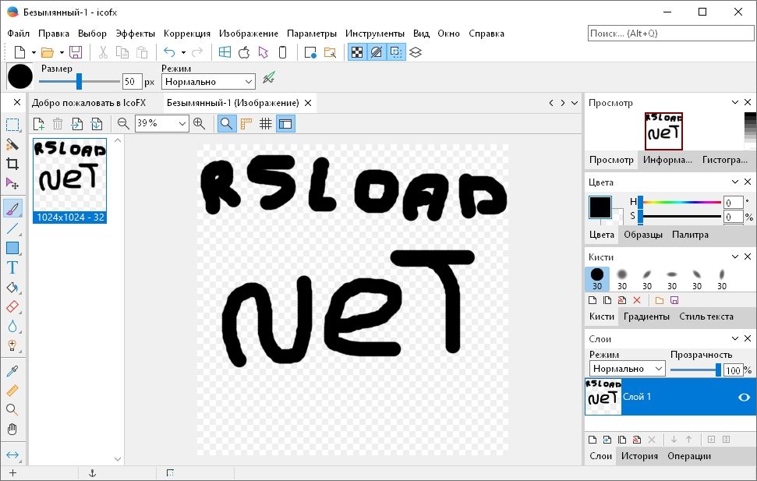The width and height of the screenshot is (757, 481).
Task: Select the magic wand tool
Action: [x=12, y=144]
